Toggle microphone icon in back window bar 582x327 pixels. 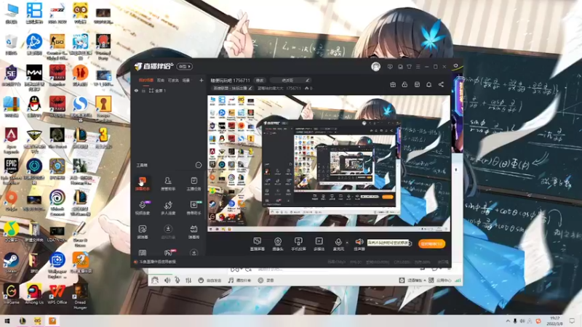pyautogui.click(x=178, y=280)
